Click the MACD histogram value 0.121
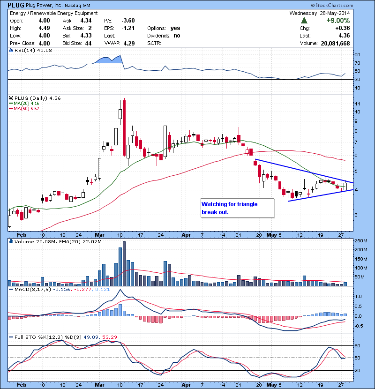Screen dimensions: 375x389 [x=103, y=290]
